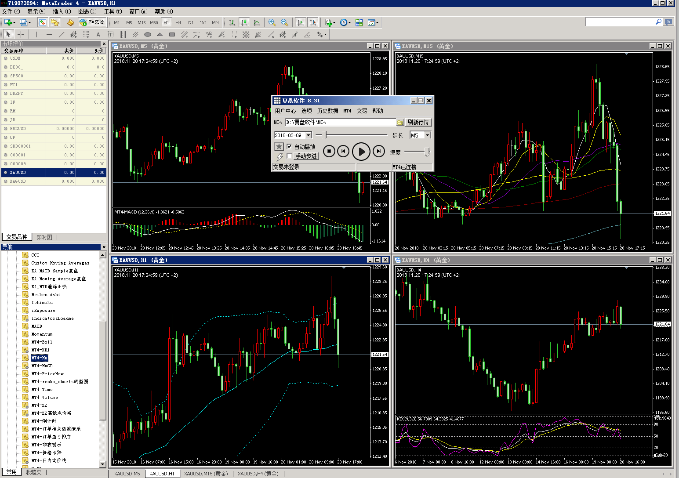Click the star favorite icon in replay panel
679x478 pixels.
point(279,147)
